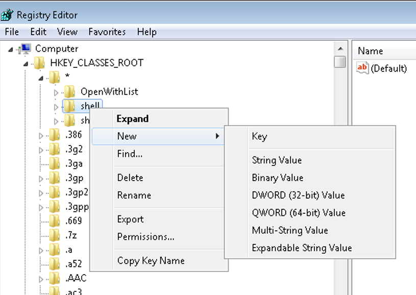Open the Edit menu

pos(38,32)
